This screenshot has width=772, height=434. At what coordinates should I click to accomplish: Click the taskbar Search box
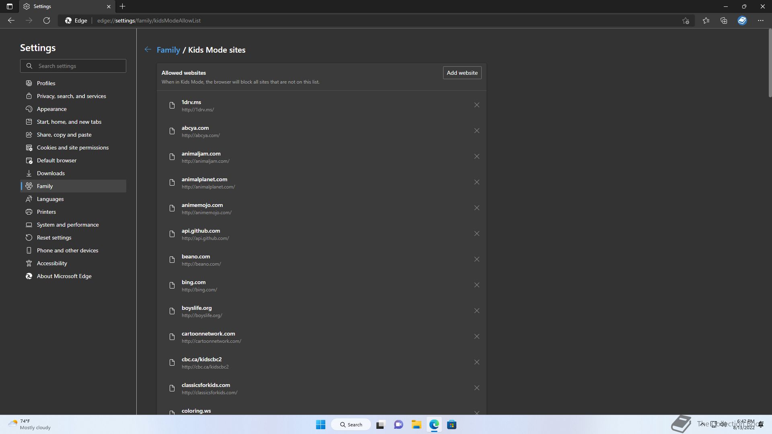351,424
